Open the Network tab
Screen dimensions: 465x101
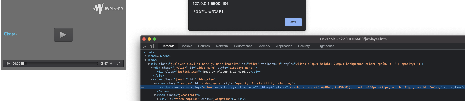[x=222, y=46]
